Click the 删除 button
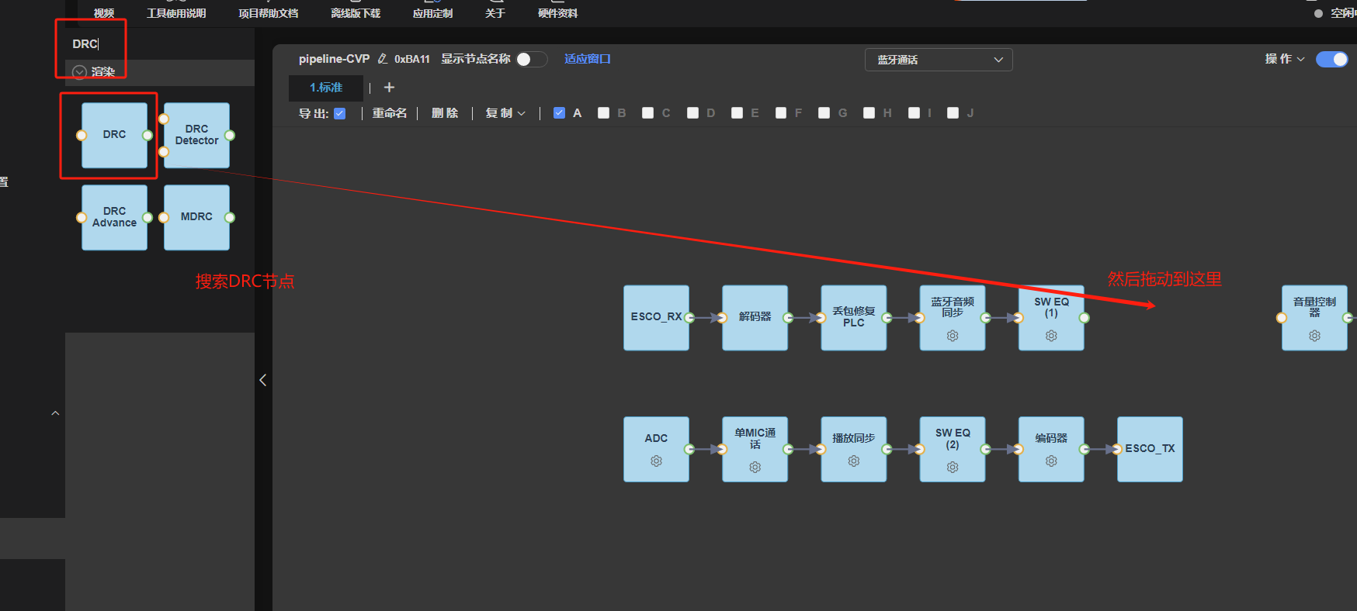 coord(445,113)
